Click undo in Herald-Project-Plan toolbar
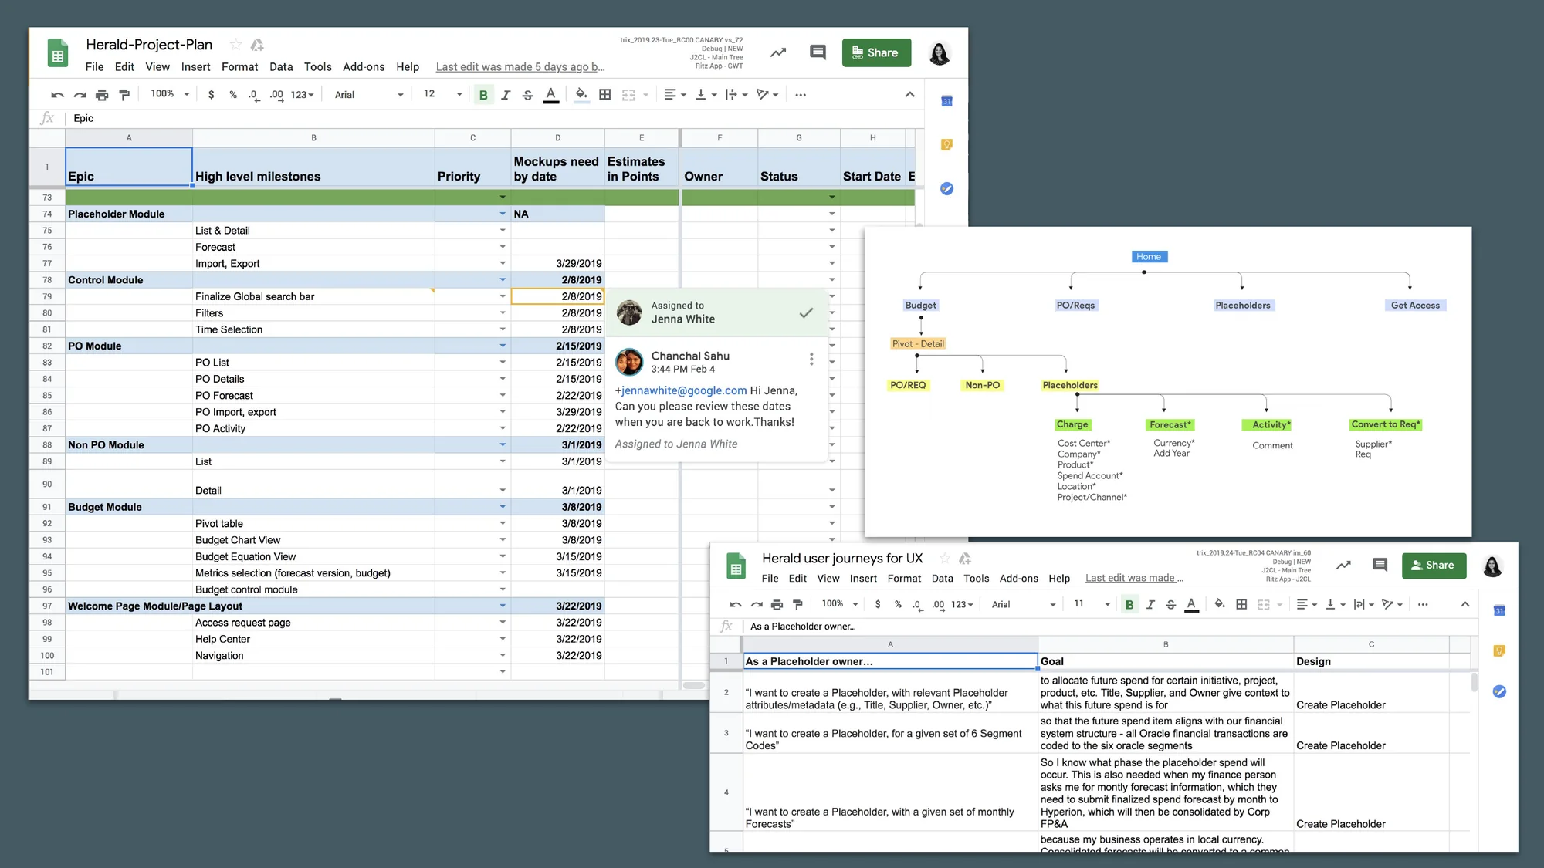 57,95
